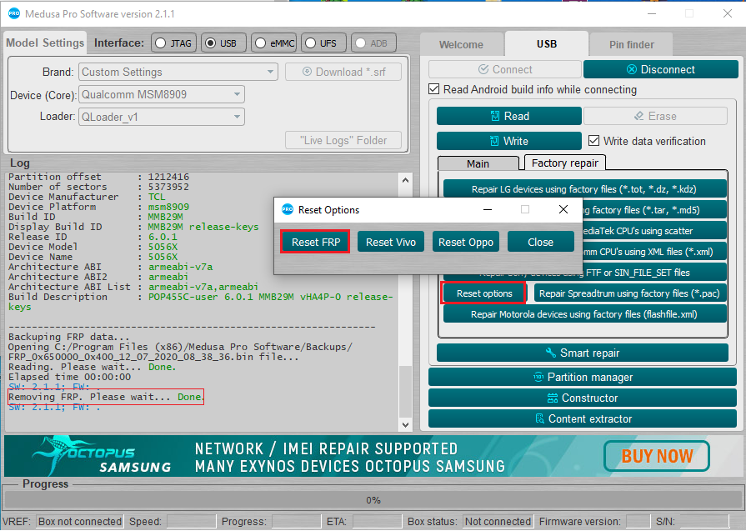The height and width of the screenshot is (531, 746).
Task: Open the Content extractor
Action: (x=583, y=418)
